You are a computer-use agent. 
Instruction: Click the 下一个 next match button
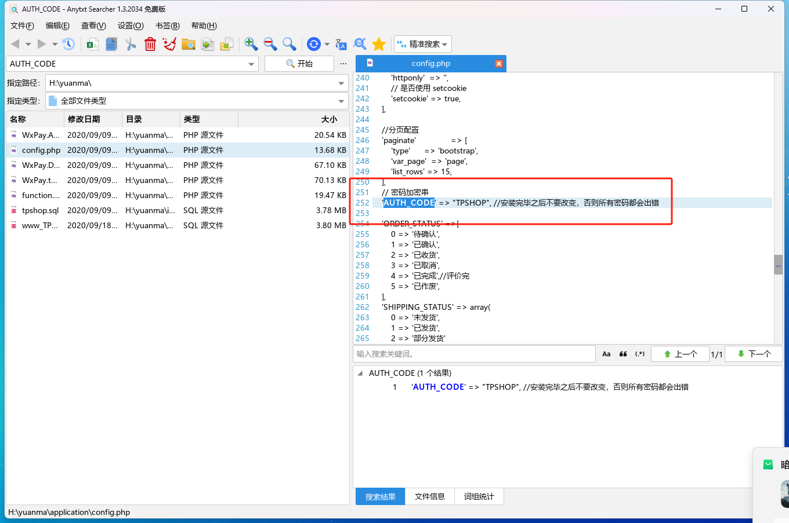click(754, 354)
